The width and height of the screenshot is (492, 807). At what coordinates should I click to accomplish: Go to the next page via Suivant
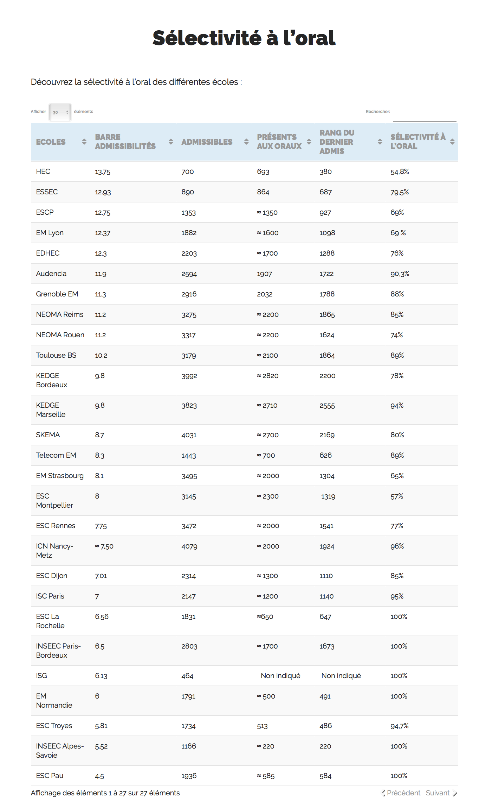point(438,793)
